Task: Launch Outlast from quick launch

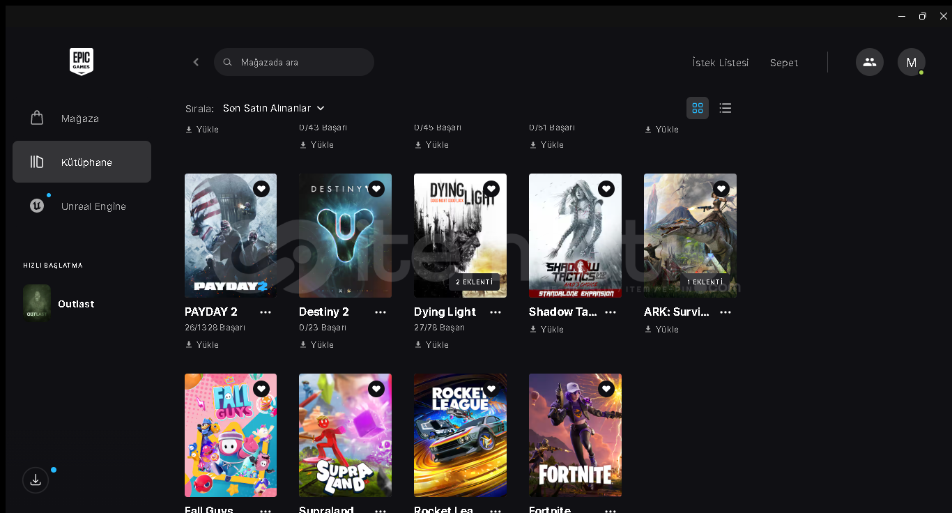Action: 76,304
